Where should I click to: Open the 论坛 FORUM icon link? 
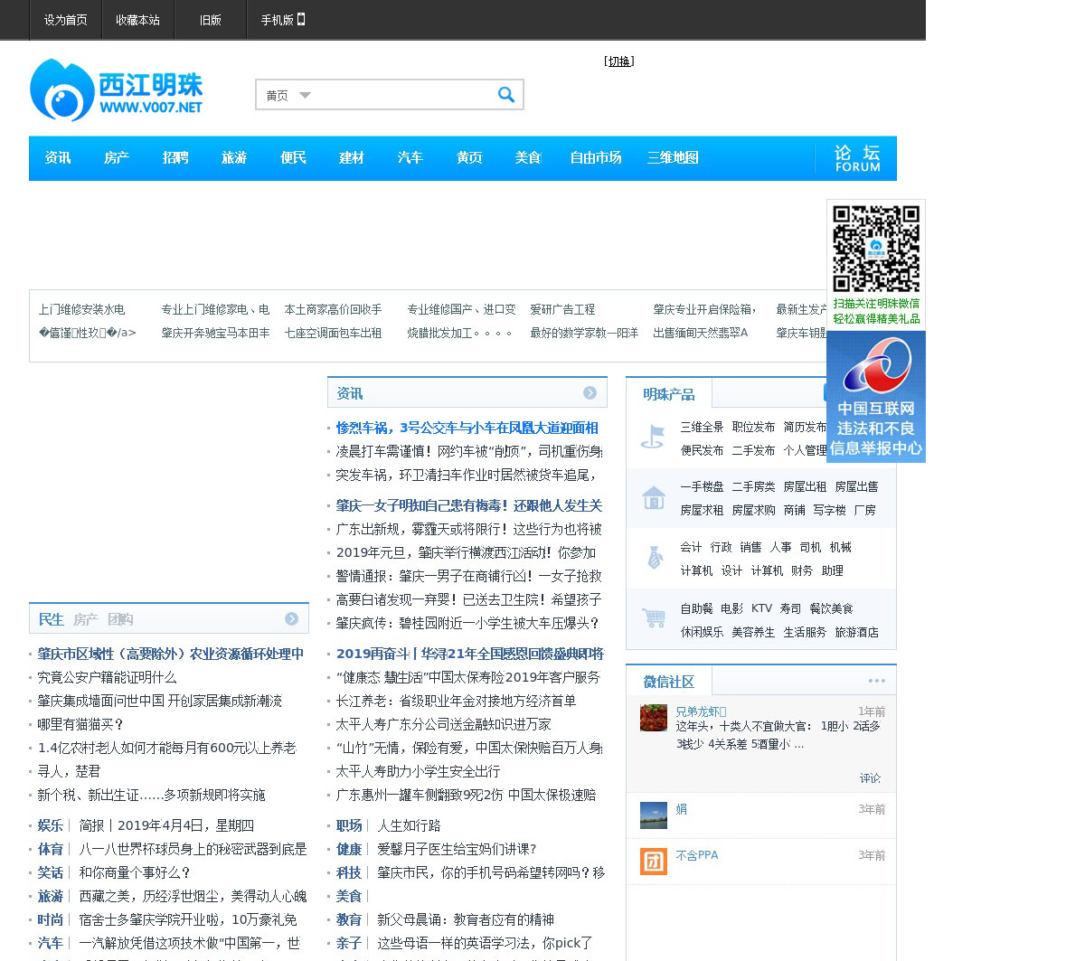tap(856, 158)
